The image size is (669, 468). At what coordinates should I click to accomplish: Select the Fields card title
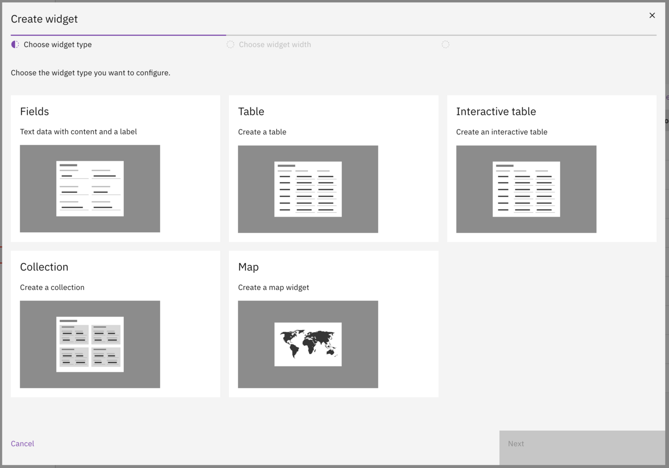[x=34, y=112]
